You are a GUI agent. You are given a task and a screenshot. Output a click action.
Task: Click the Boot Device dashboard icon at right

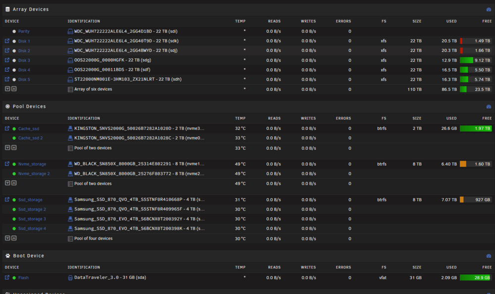point(489,256)
